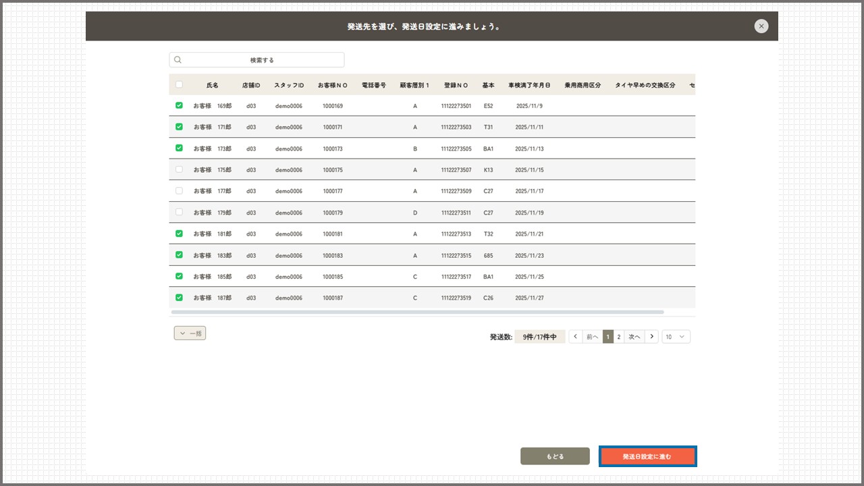Click the 氏名 column header

pyautogui.click(x=213, y=85)
